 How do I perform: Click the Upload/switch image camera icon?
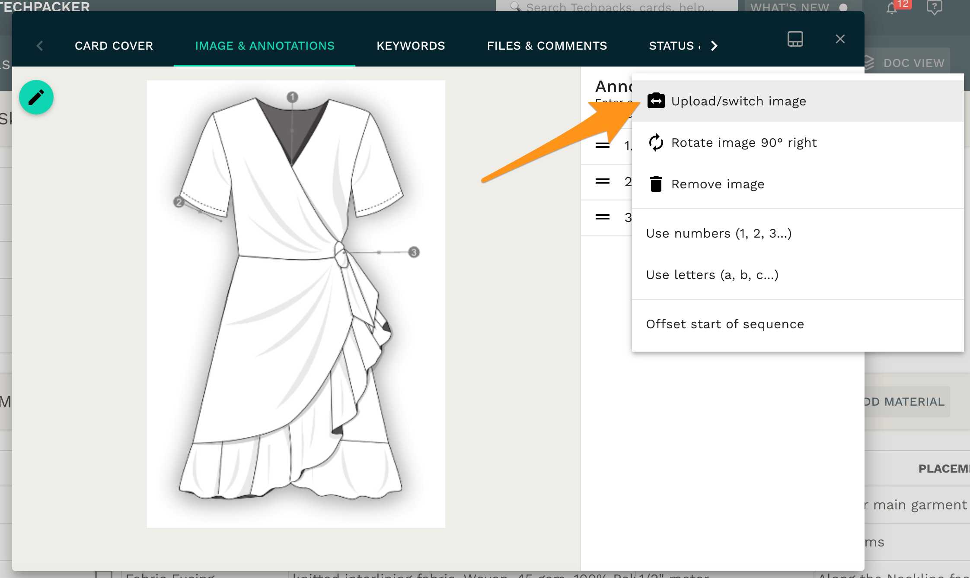[x=656, y=101]
